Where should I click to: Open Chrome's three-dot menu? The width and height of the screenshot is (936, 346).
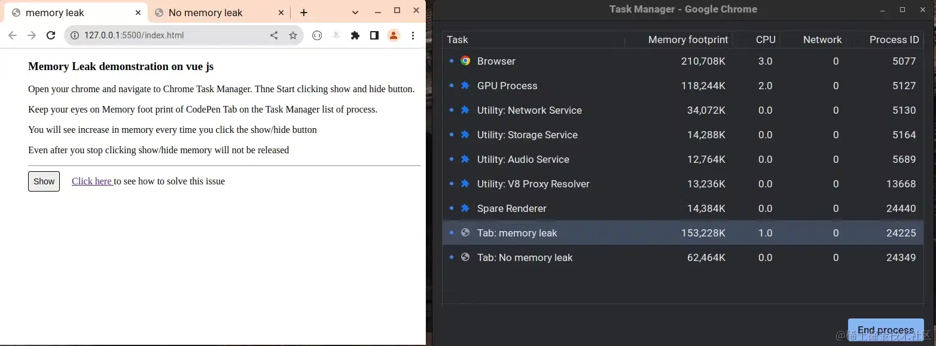413,35
